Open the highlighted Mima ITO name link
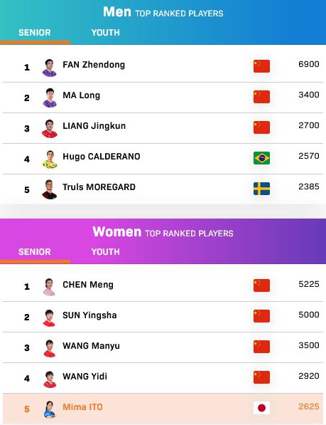Viewport: 326px width, 425px height. click(82, 407)
